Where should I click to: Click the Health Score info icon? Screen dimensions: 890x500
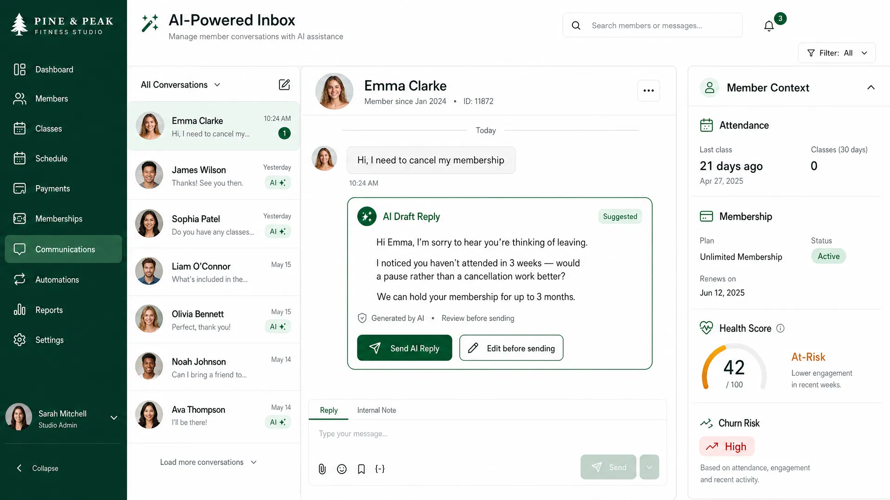pyautogui.click(x=781, y=328)
